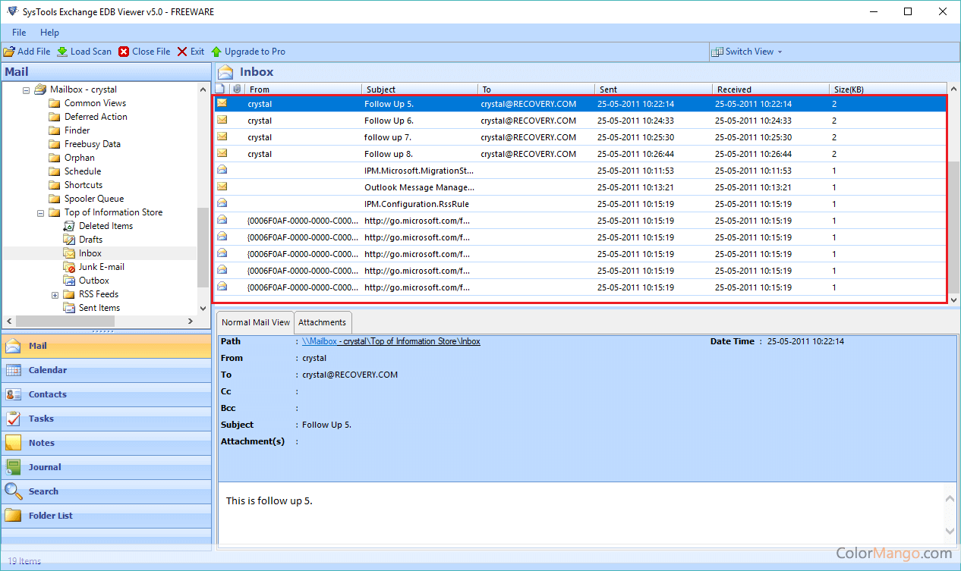Click the Load Scan toolbar icon
Viewport: 961px width, 571px height.
coord(62,52)
